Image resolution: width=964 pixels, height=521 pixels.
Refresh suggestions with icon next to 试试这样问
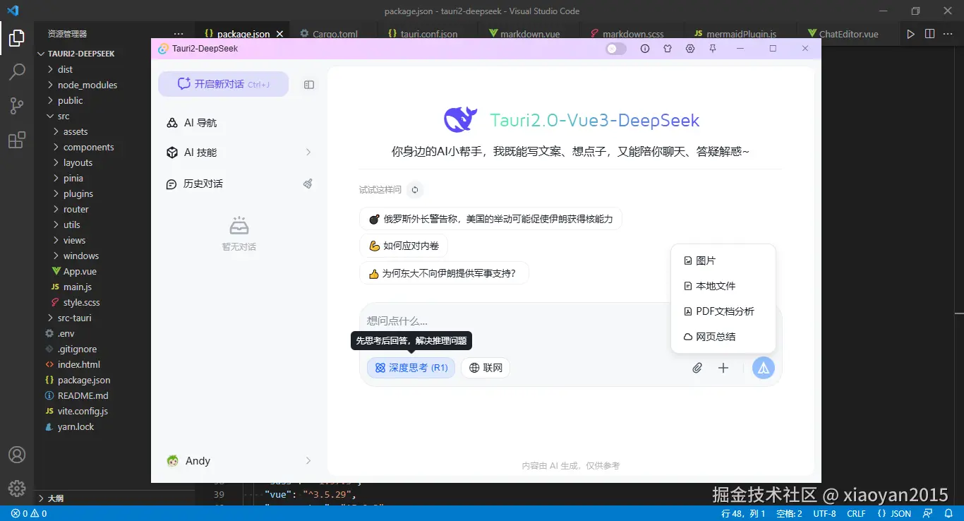tap(415, 189)
